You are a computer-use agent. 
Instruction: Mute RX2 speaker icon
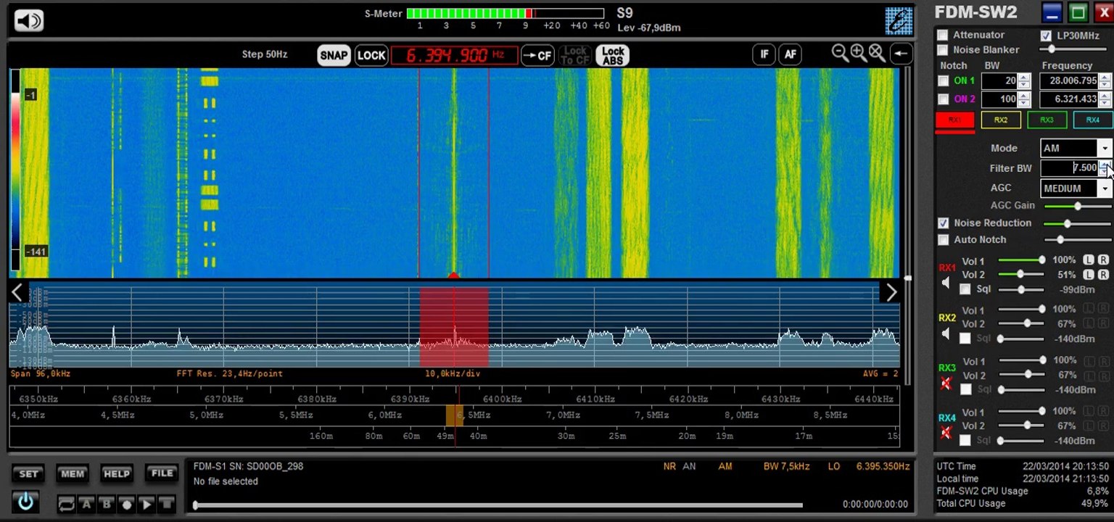(946, 334)
